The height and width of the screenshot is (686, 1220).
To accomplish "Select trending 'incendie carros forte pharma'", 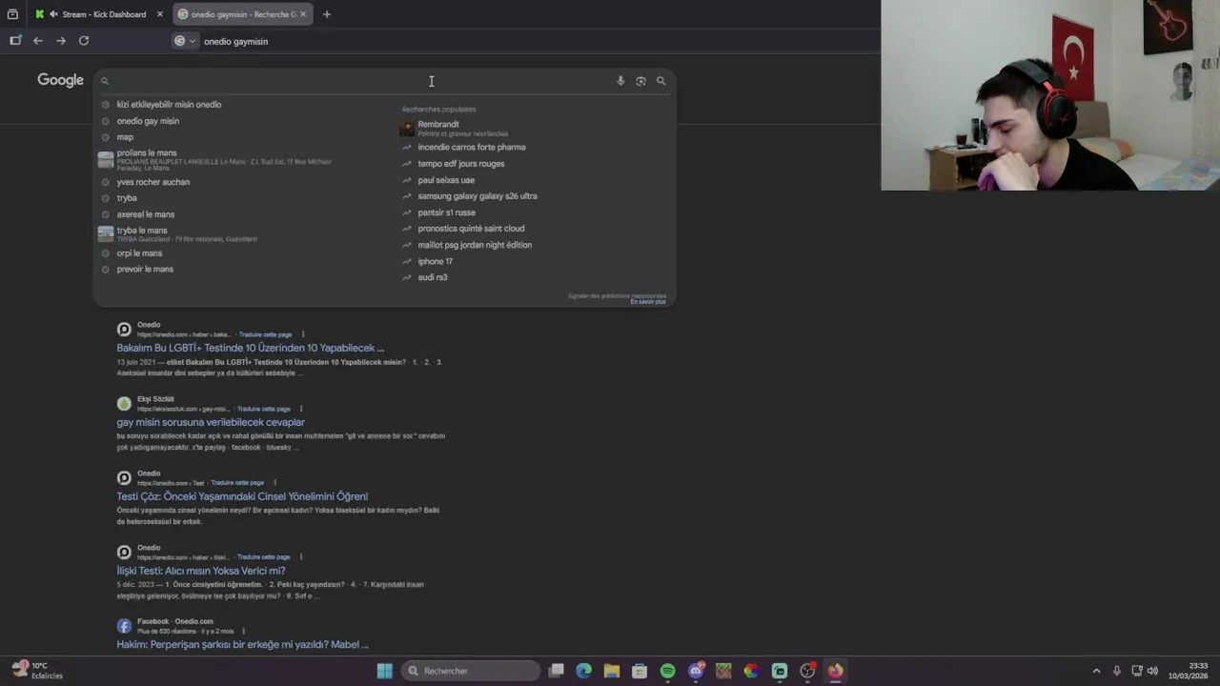I will pos(471,148).
